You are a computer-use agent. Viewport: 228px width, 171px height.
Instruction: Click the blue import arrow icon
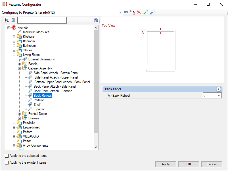(152, 12)
